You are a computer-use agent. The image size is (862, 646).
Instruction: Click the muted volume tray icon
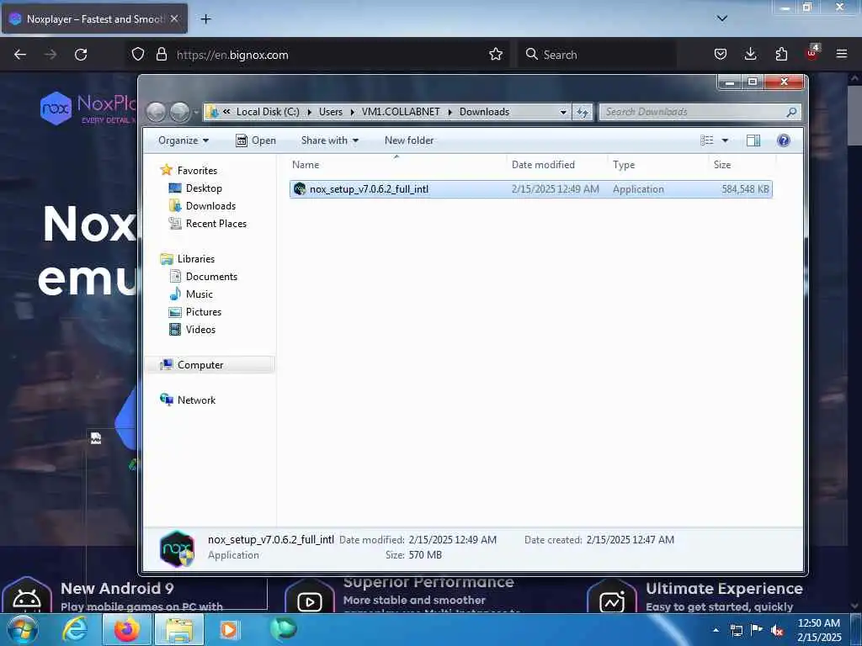click(777, 630)
